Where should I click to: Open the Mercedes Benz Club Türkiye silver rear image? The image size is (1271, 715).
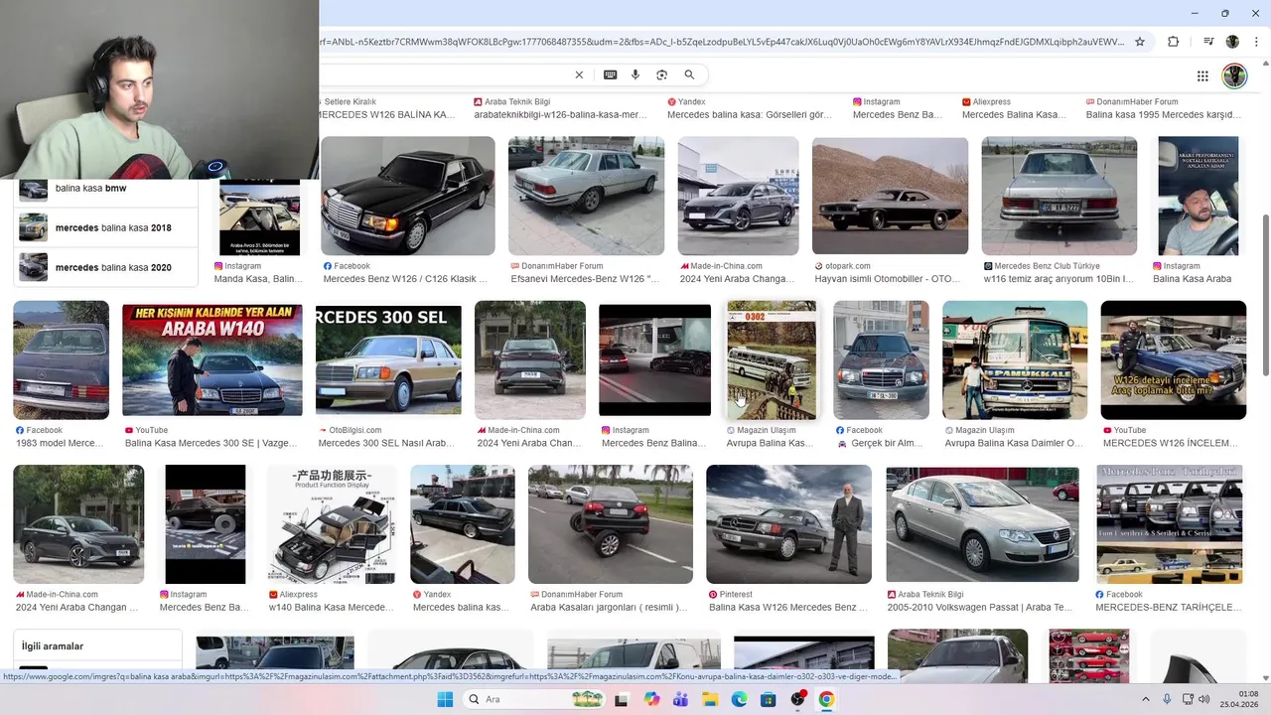tap(1059, 196)
